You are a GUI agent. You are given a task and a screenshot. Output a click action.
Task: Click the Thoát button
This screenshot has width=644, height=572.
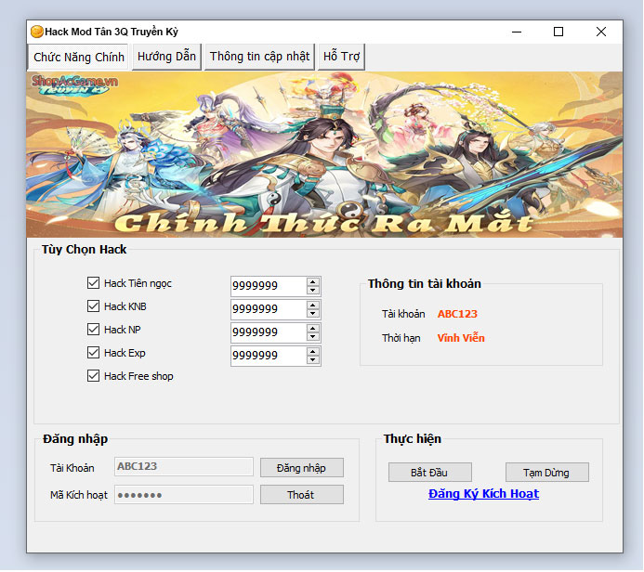click(x=301, y=495)
